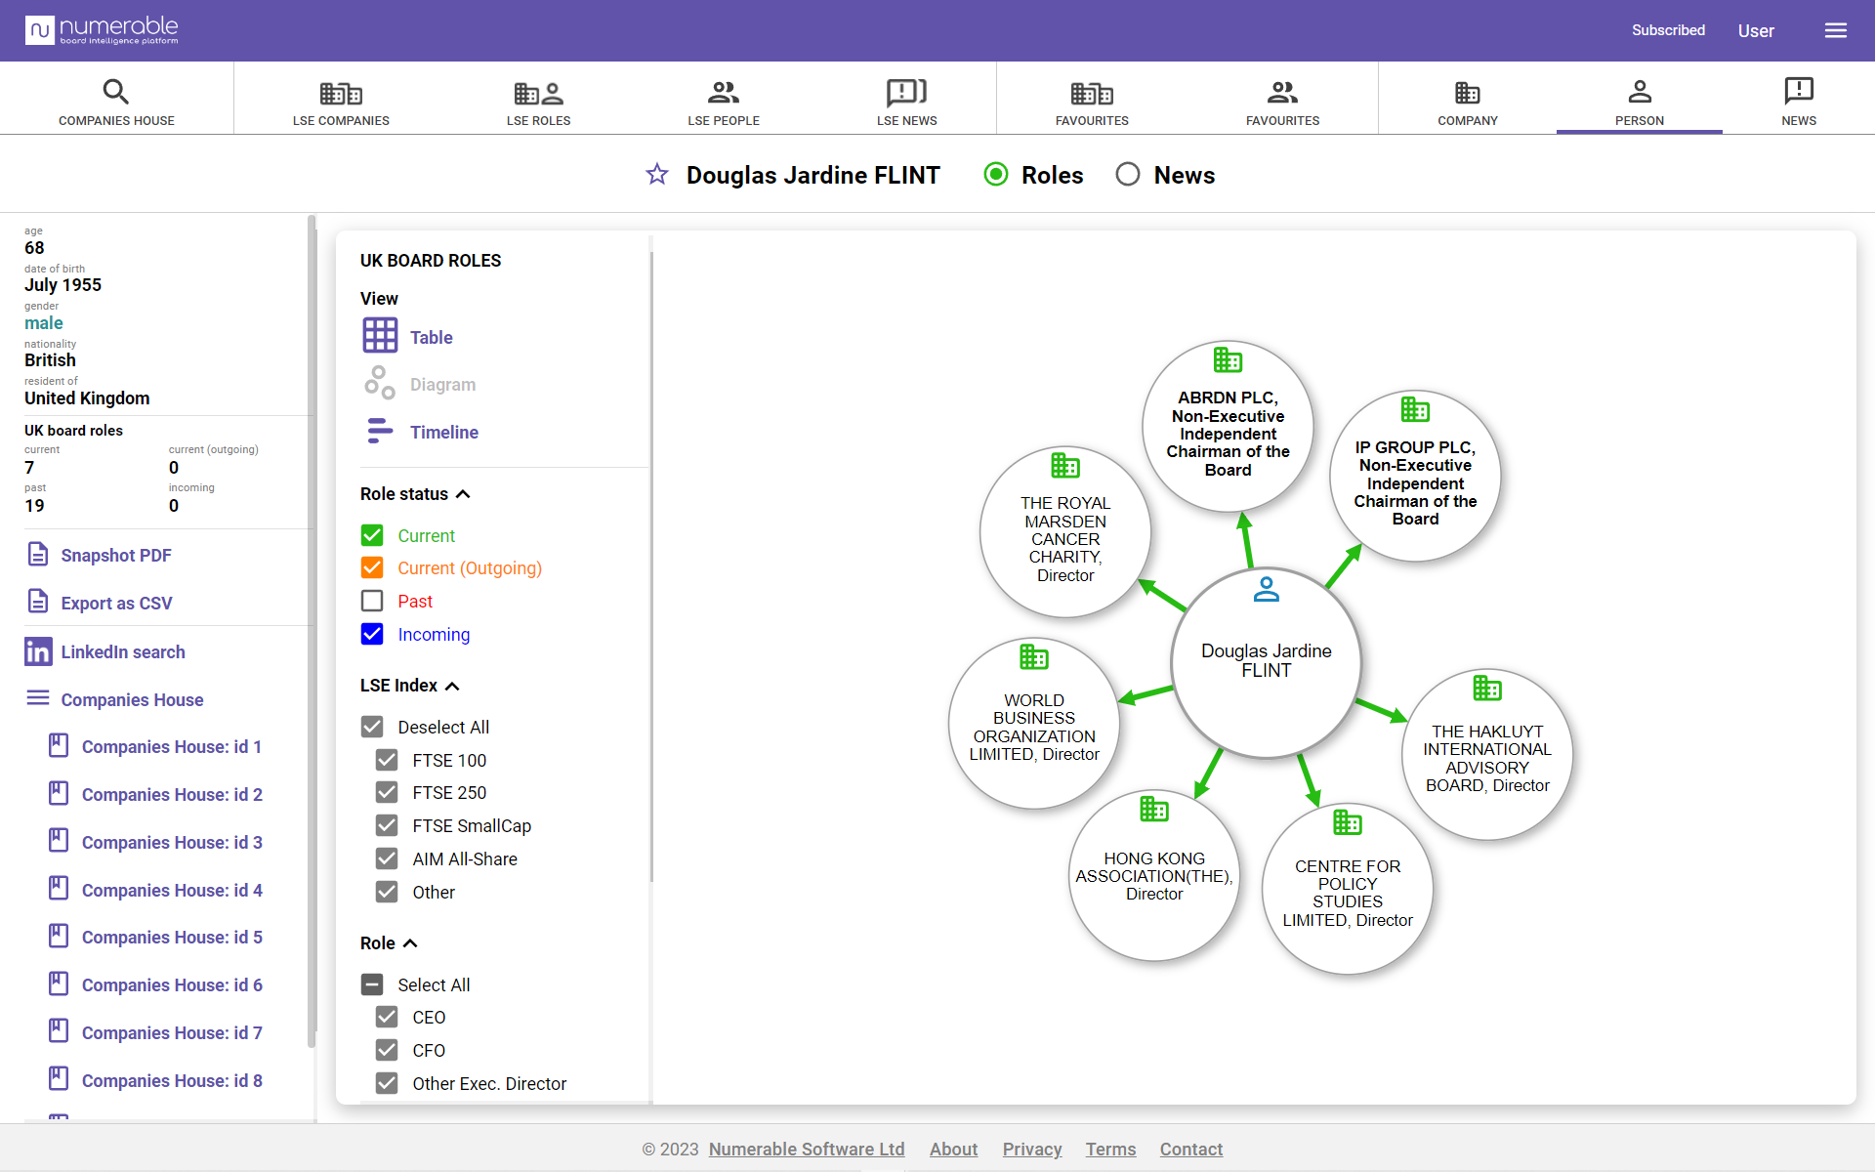Uncheck the Incoming role status checkbox
The image size is (1875, 1172).
coord(372,634)
